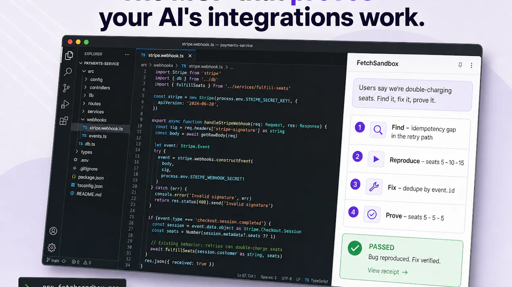The width and height of the screenshot is (512, 287).
Task: Expand the types folder
Action: coord(84,152)
